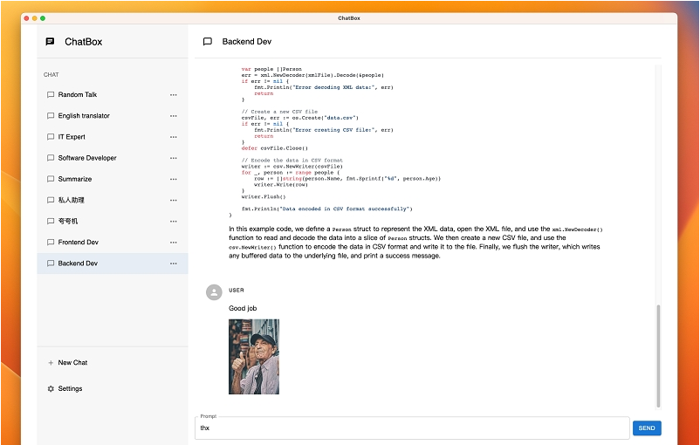Open more options for Frontend Dev
The height and width of the screenshot is (445, 700).
tap(173, 243)
